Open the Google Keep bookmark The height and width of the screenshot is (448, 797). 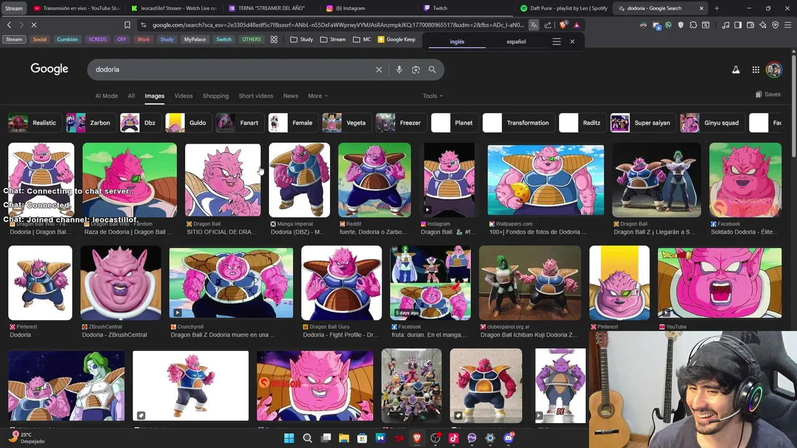397,39
